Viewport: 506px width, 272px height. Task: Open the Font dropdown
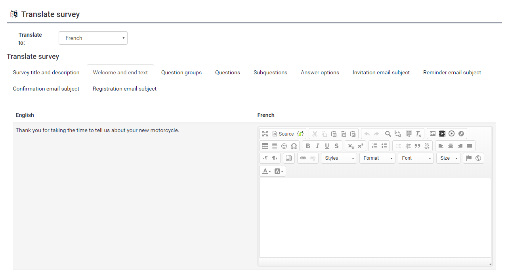pyautogui.click(x=416, y=158)
